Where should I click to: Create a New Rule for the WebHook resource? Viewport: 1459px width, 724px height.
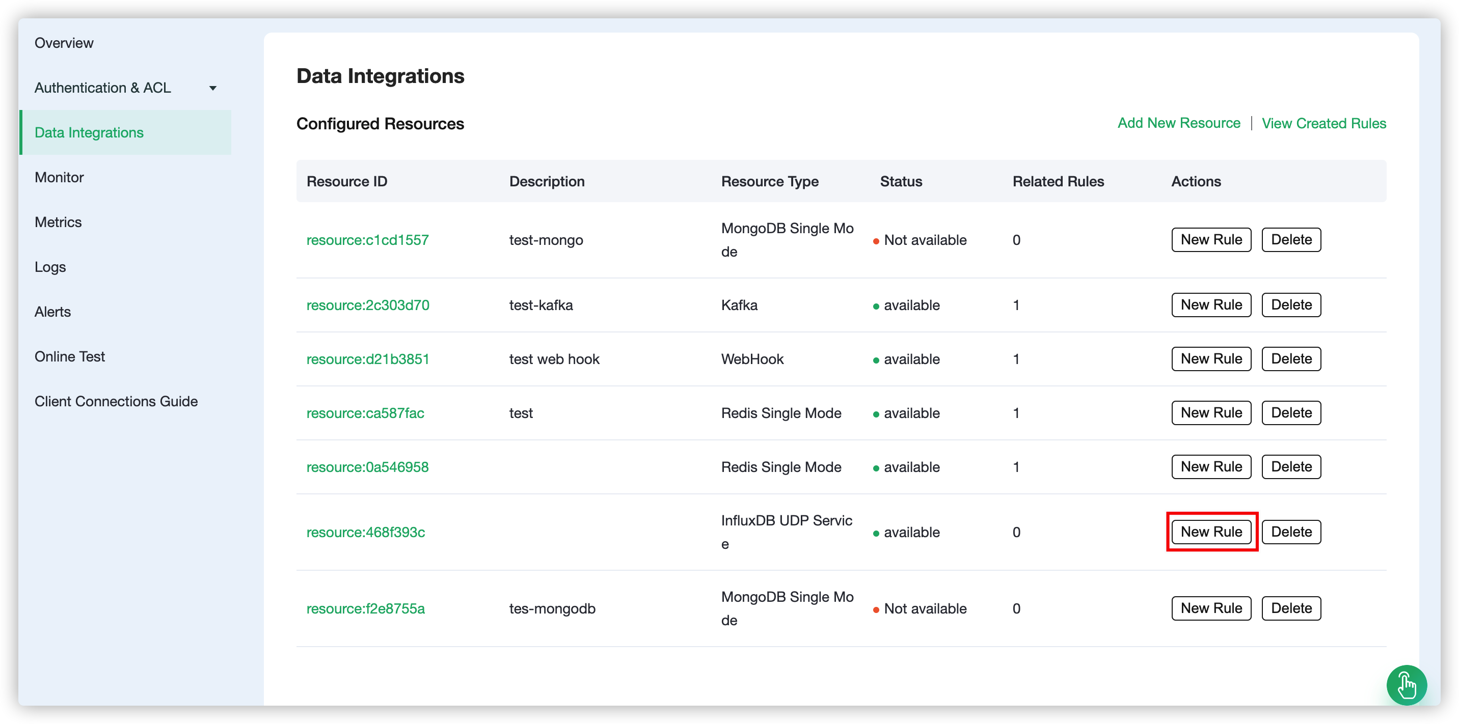pos(1211,359)
